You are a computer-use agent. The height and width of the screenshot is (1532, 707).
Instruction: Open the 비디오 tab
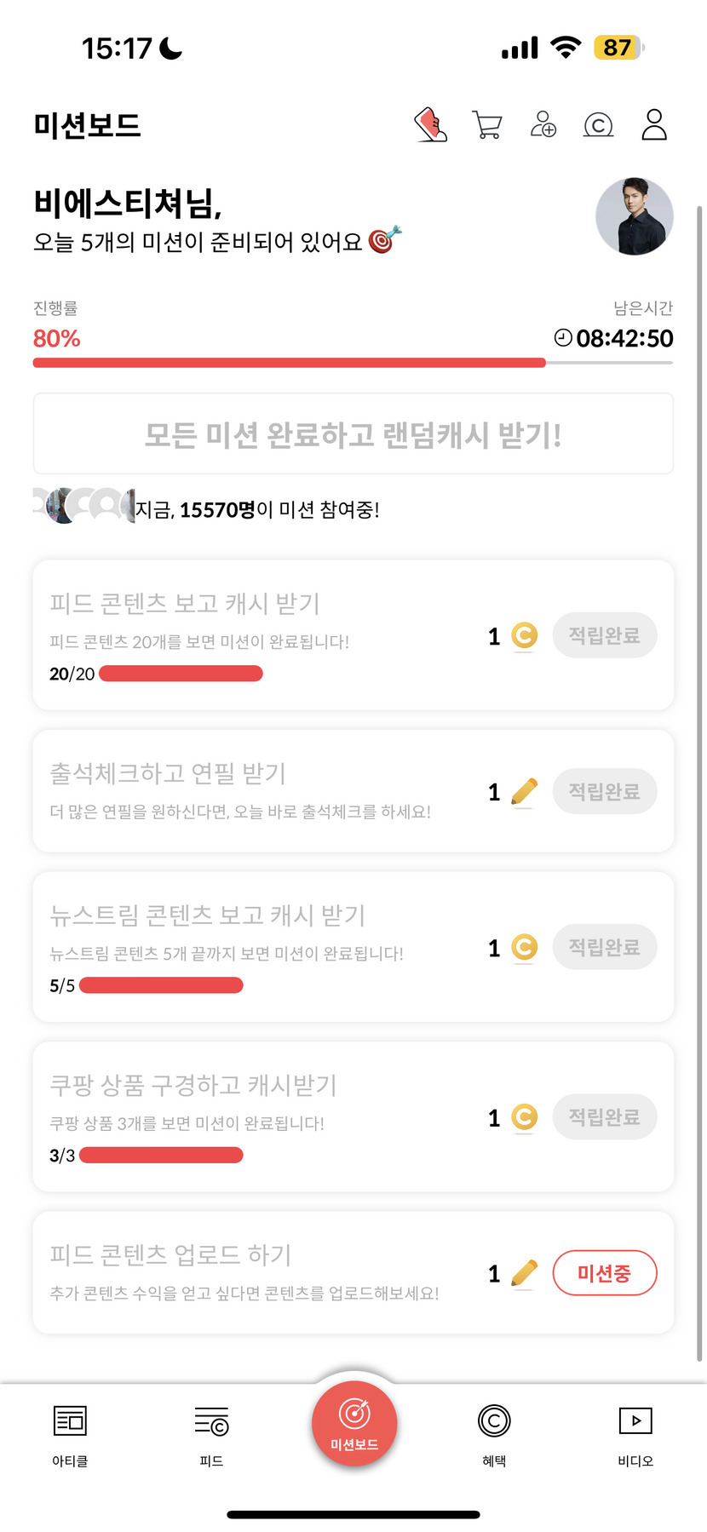635,1435
